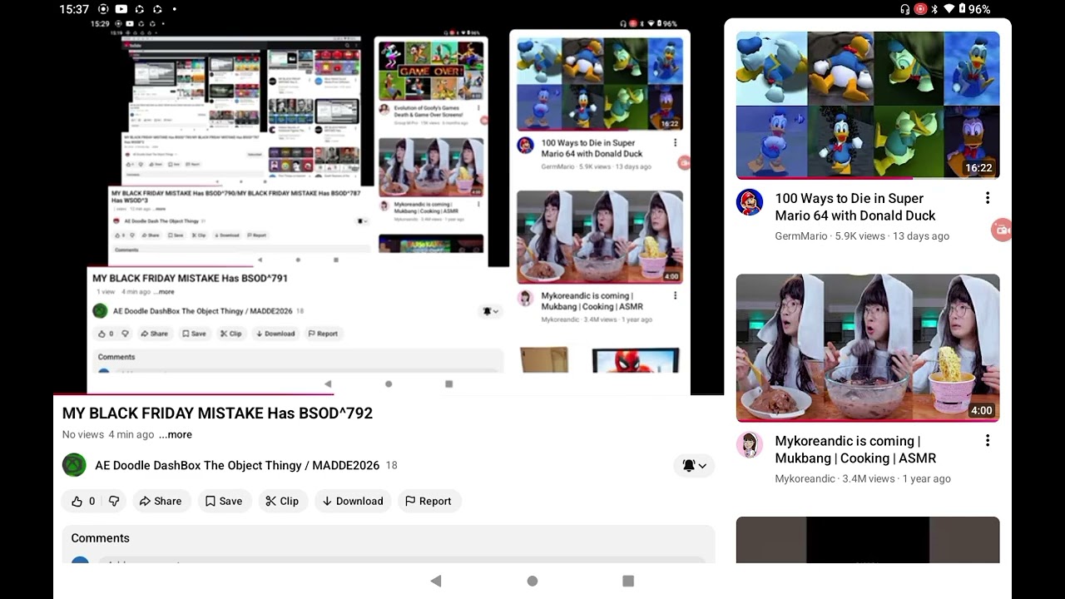Select "Mykoreandic is coming | Mukbang" title

855,449
